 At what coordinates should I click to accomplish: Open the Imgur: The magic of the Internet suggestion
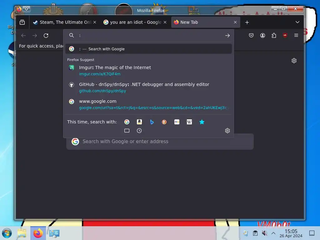pyautogui.click(x=148, y=70)
